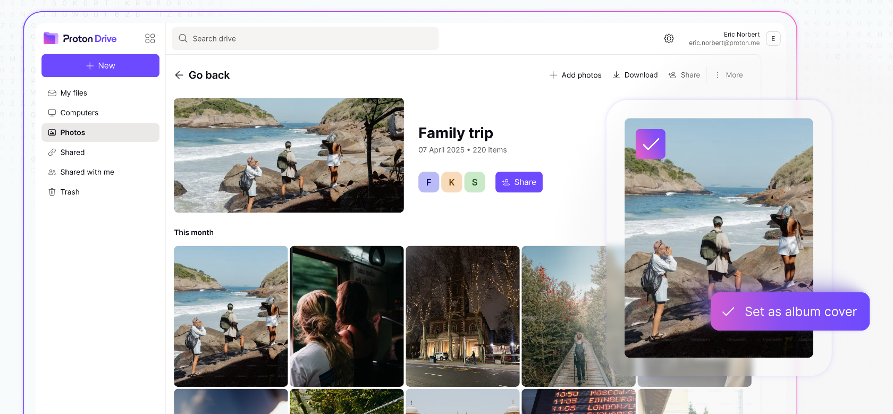Click the Go back arrow

pos(179,75)
